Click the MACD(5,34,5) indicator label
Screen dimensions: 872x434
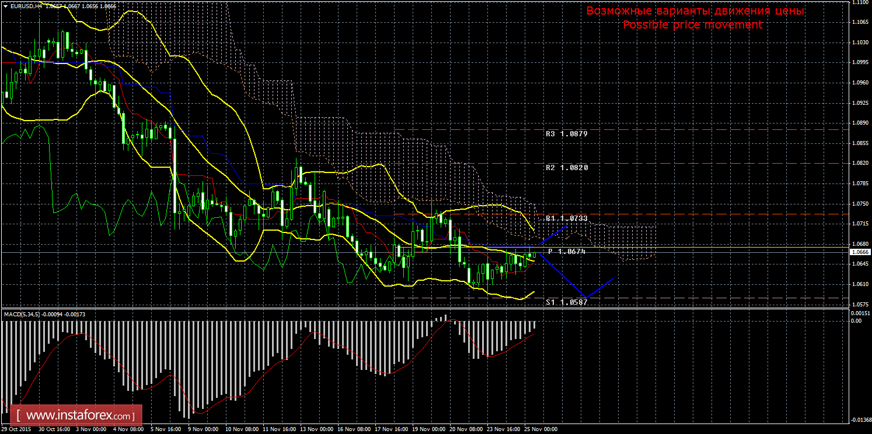(22, 315)
